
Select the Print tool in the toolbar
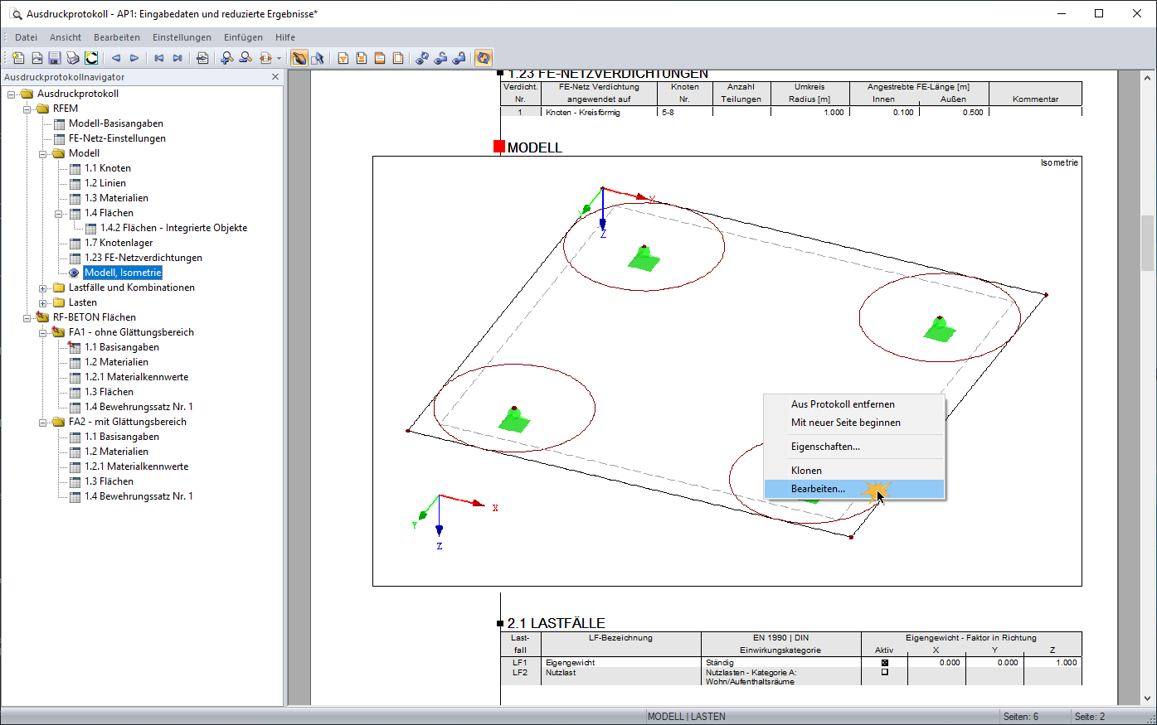tap(72, 58)
